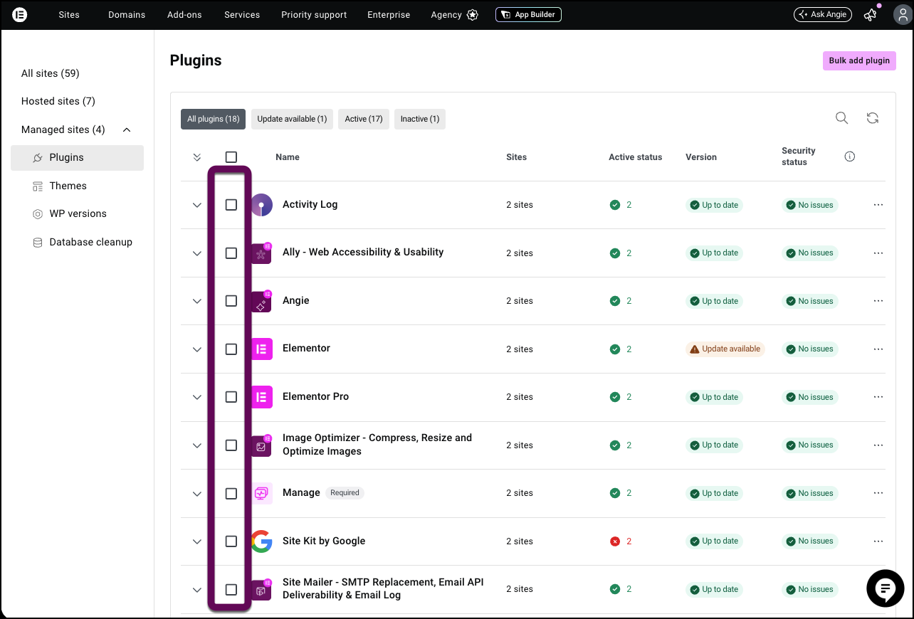Check the Ally plugin checkbox
This screenshot has height=619, width=914.
click(231, 253)
